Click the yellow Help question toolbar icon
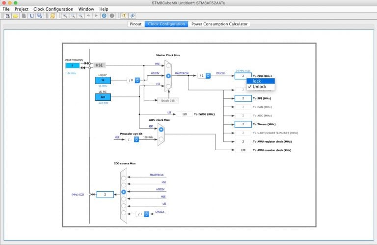 pos(124,16)
